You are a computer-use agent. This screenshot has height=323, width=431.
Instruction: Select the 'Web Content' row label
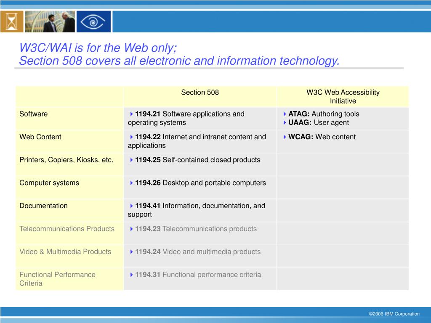(x=40, y=137)
